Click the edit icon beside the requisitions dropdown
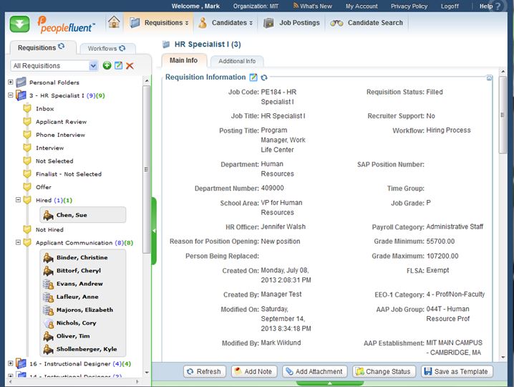 point(118,66)
